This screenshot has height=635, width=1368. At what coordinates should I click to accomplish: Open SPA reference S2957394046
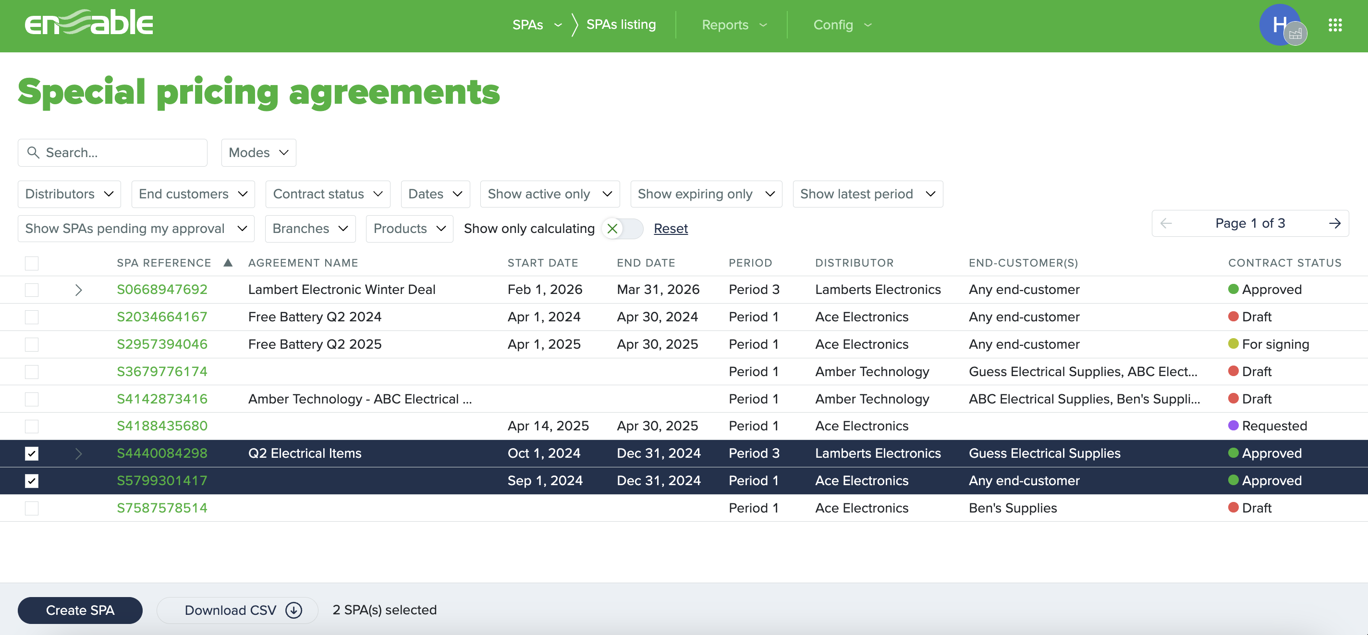click(162, 344)
